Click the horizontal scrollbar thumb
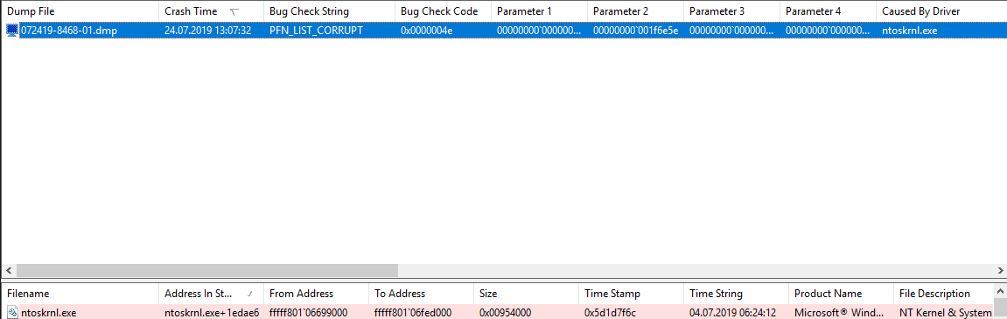1007x319 pixels. pyautogui.click(x=207, y=270)
